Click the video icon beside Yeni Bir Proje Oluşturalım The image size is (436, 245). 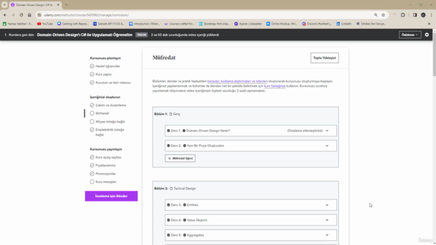click(x=185, y=146)
